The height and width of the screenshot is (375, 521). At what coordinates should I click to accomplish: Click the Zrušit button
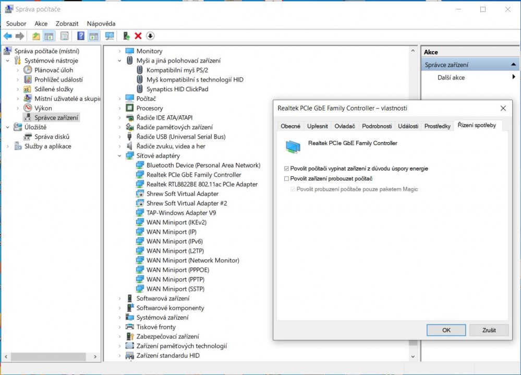tap(489, 330)
